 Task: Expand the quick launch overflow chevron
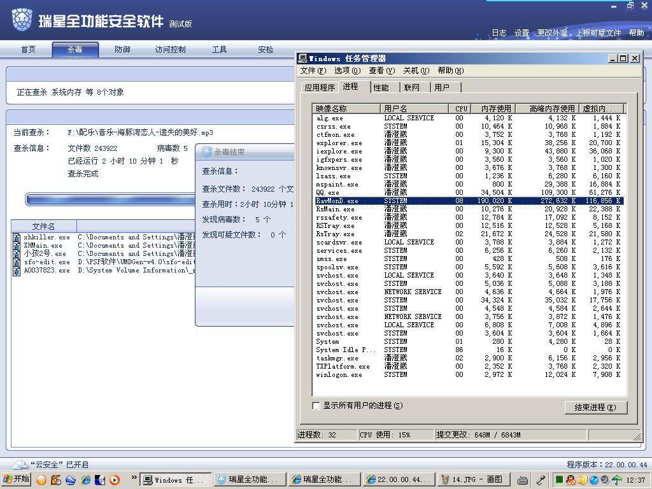134,478
